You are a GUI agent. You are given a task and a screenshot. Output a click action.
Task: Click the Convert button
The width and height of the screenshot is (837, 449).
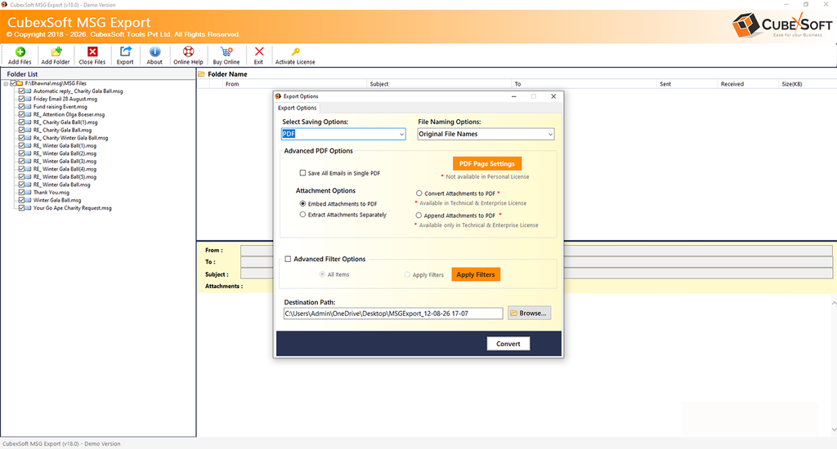coord(508,344)
